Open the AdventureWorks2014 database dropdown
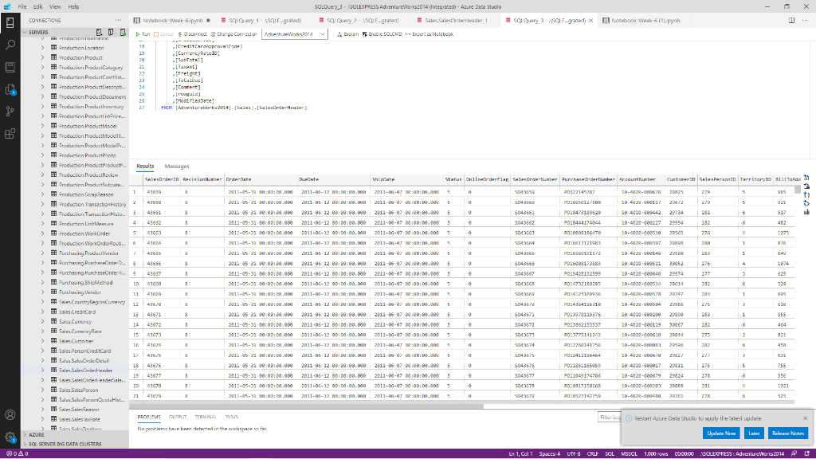Screen dimensions: 816x459 pyautogui.click(x=293, y=33)
